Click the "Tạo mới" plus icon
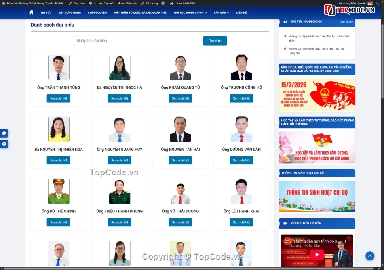 100,3
